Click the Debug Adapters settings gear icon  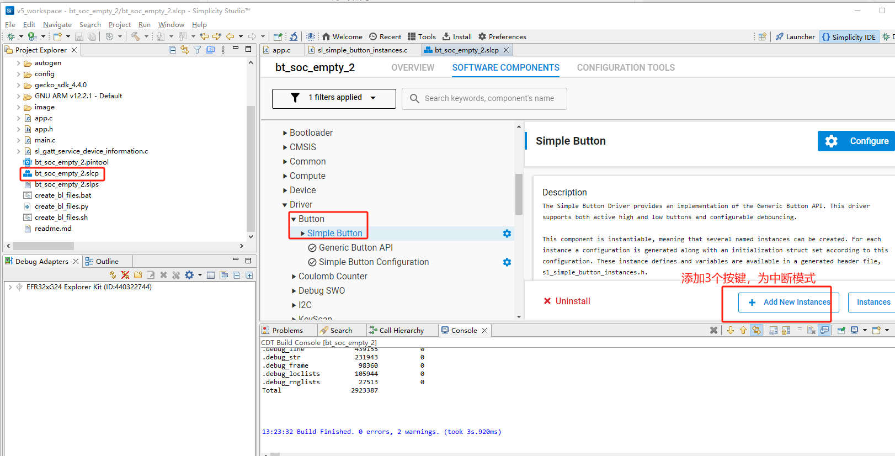click(189, 275)
